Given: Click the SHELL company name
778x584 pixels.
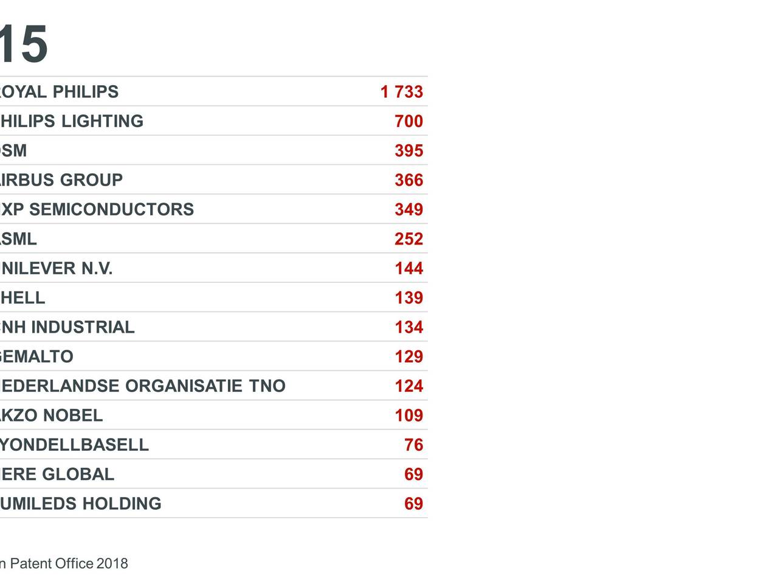Looking at the screenshot, I should click(x=22, y=297).
